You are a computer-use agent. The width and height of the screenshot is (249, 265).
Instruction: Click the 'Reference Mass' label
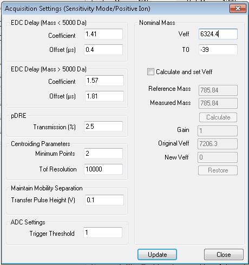(x=169, y=89)
